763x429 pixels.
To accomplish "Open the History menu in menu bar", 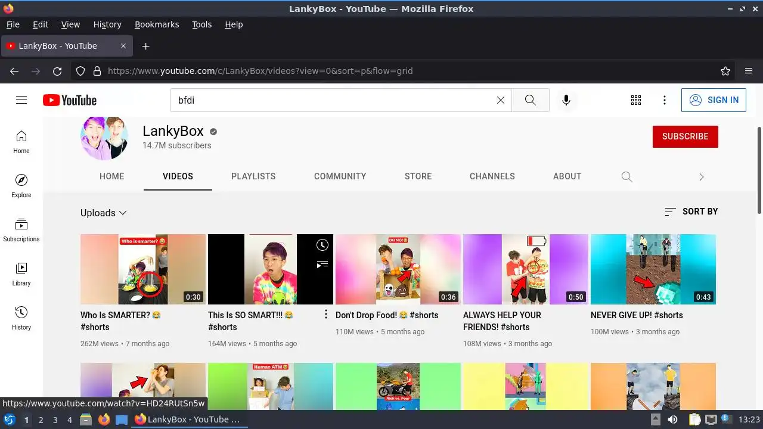I will coord(107,24).
